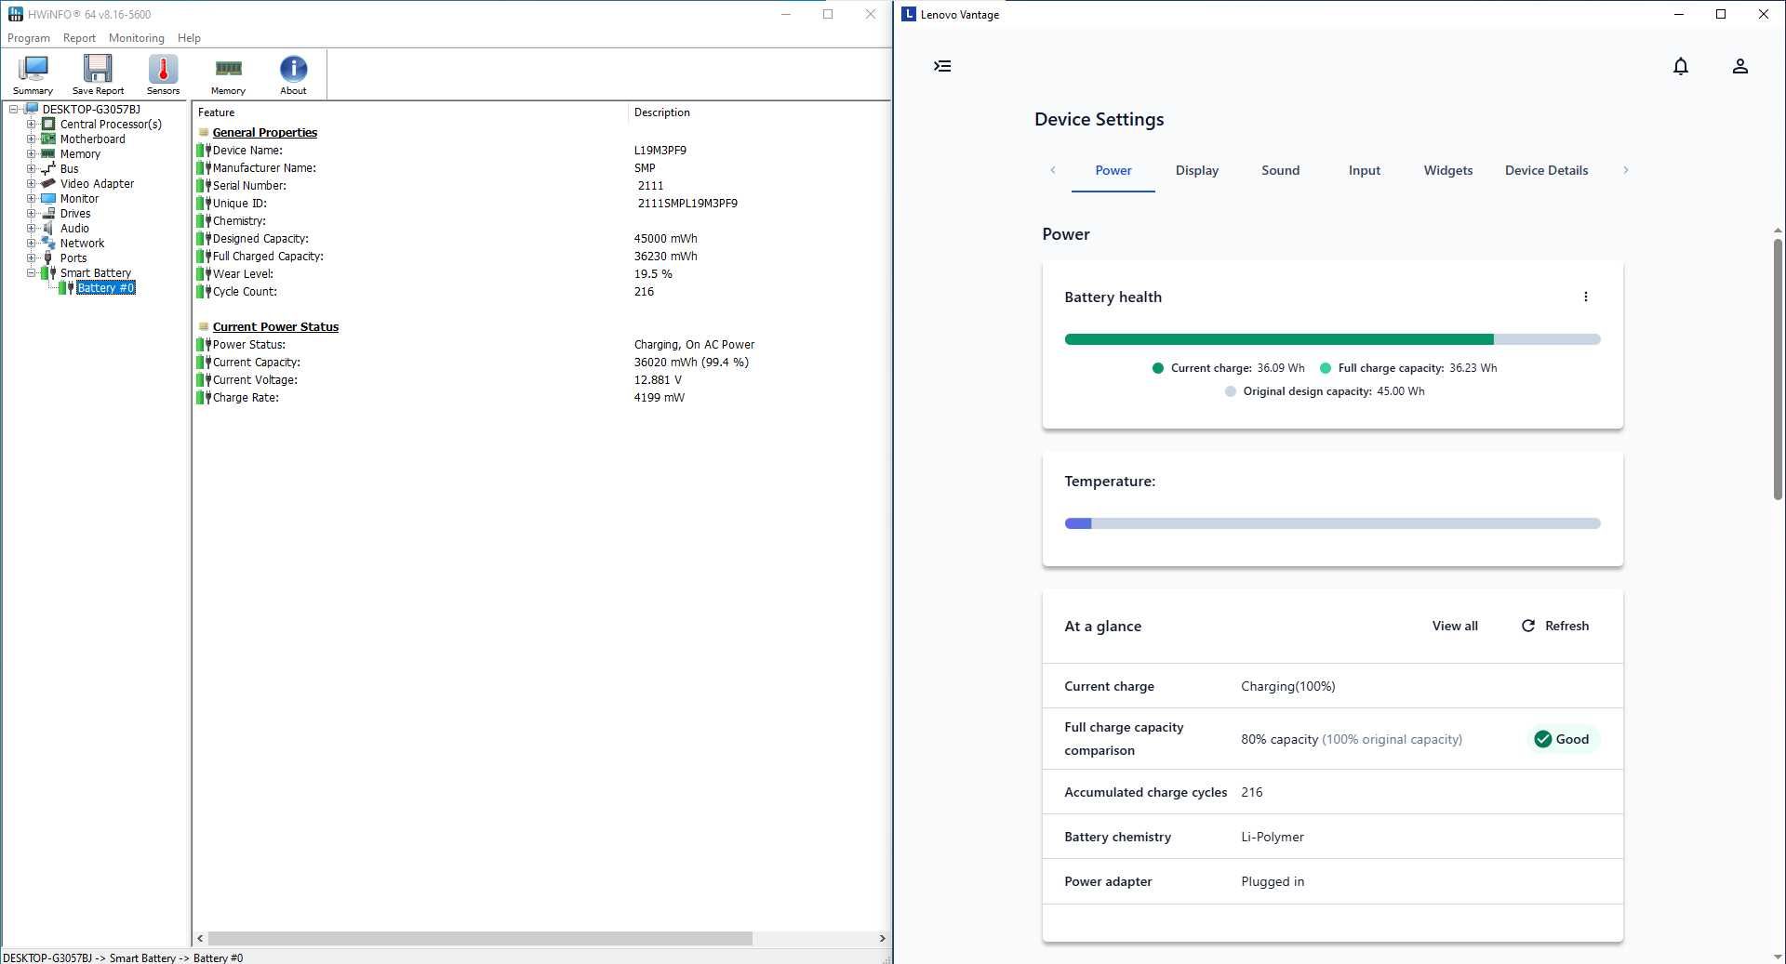This screenshot has width=1786, height=964.
Task: Expand the Monitor tree node
Action: 31,198
